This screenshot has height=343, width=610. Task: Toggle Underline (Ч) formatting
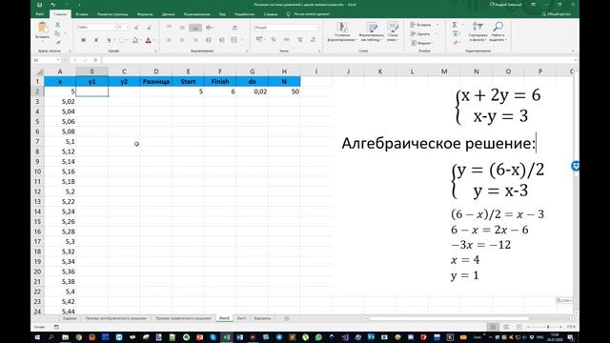[x=109, y=40]
